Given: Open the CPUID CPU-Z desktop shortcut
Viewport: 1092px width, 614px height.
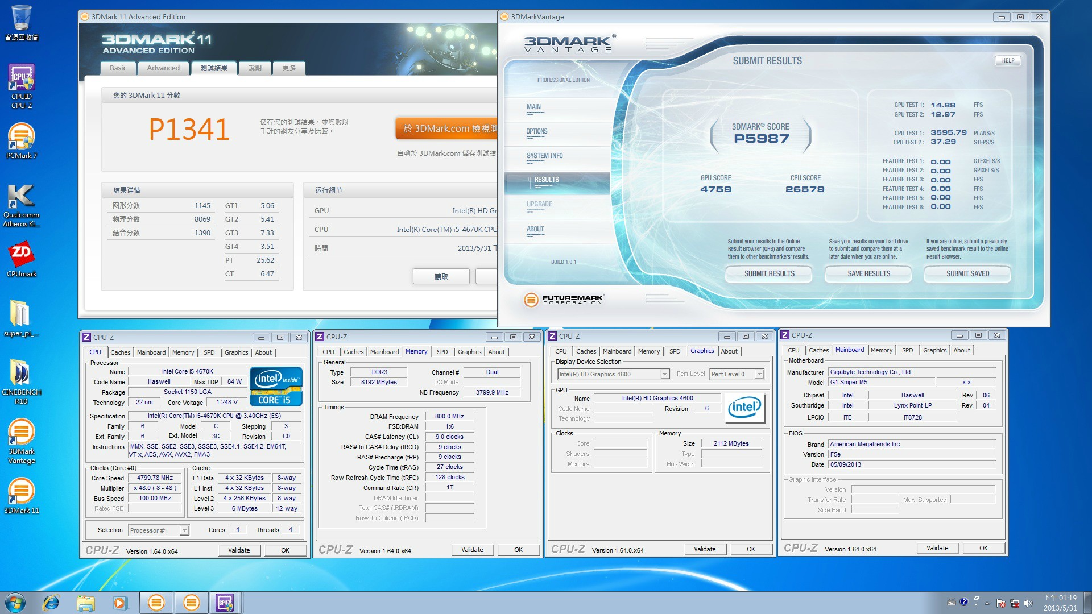Looking at the screenshot, I should [x=21, y=86].
